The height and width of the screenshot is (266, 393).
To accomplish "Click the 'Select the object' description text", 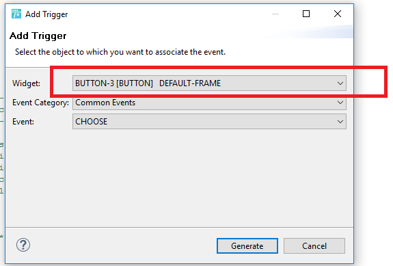I will tap(120, 52).
